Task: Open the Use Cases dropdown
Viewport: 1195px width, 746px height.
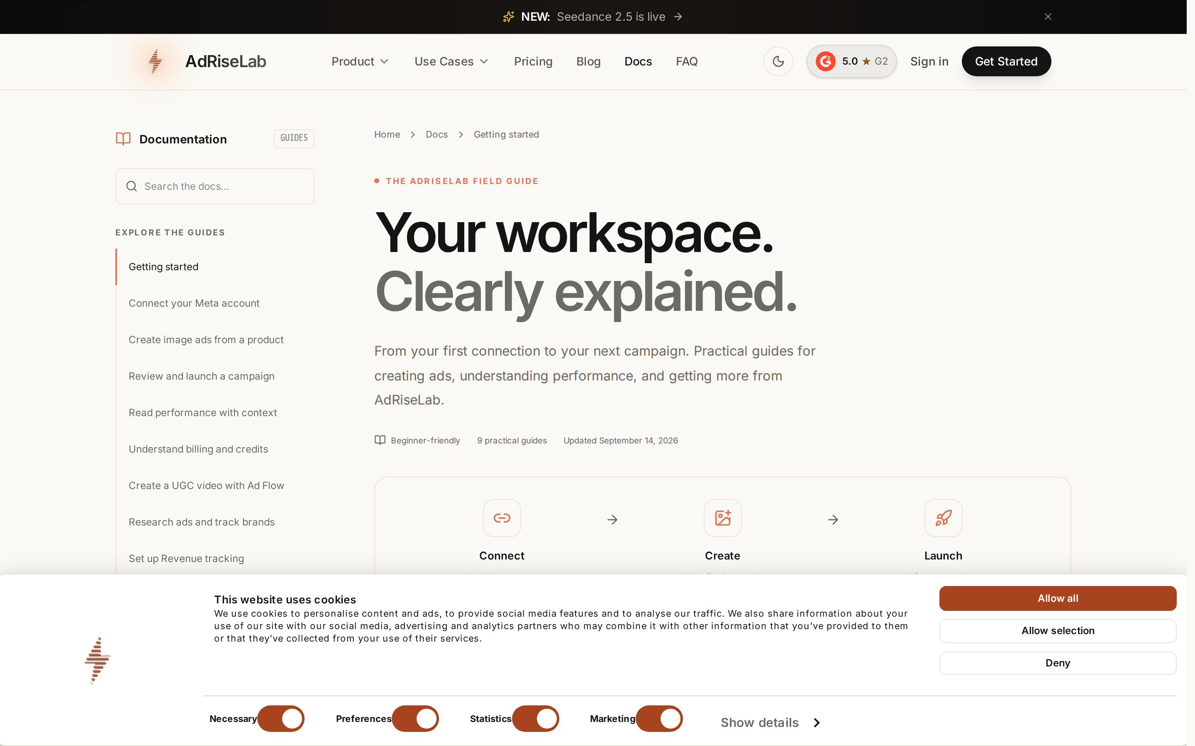Action: click(x=451, y=61)
